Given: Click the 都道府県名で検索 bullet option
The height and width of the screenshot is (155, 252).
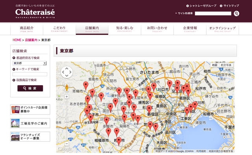Looking at the screenshot, I should click(x=26, y=58).
